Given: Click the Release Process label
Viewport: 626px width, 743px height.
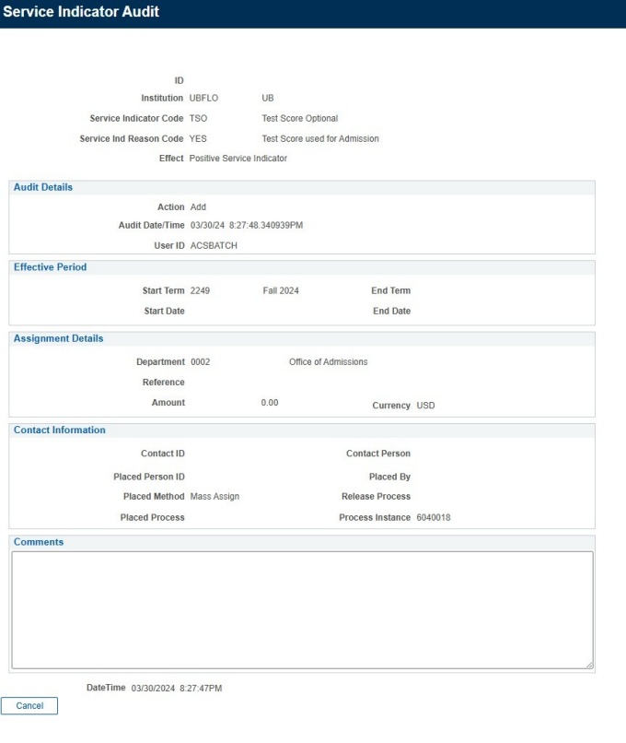Looking at the screenshot, I should click(x=377, y=497).
